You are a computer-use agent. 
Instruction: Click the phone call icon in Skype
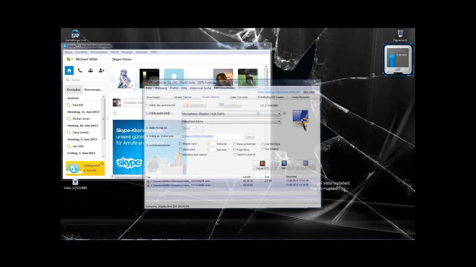coord(80,70)
